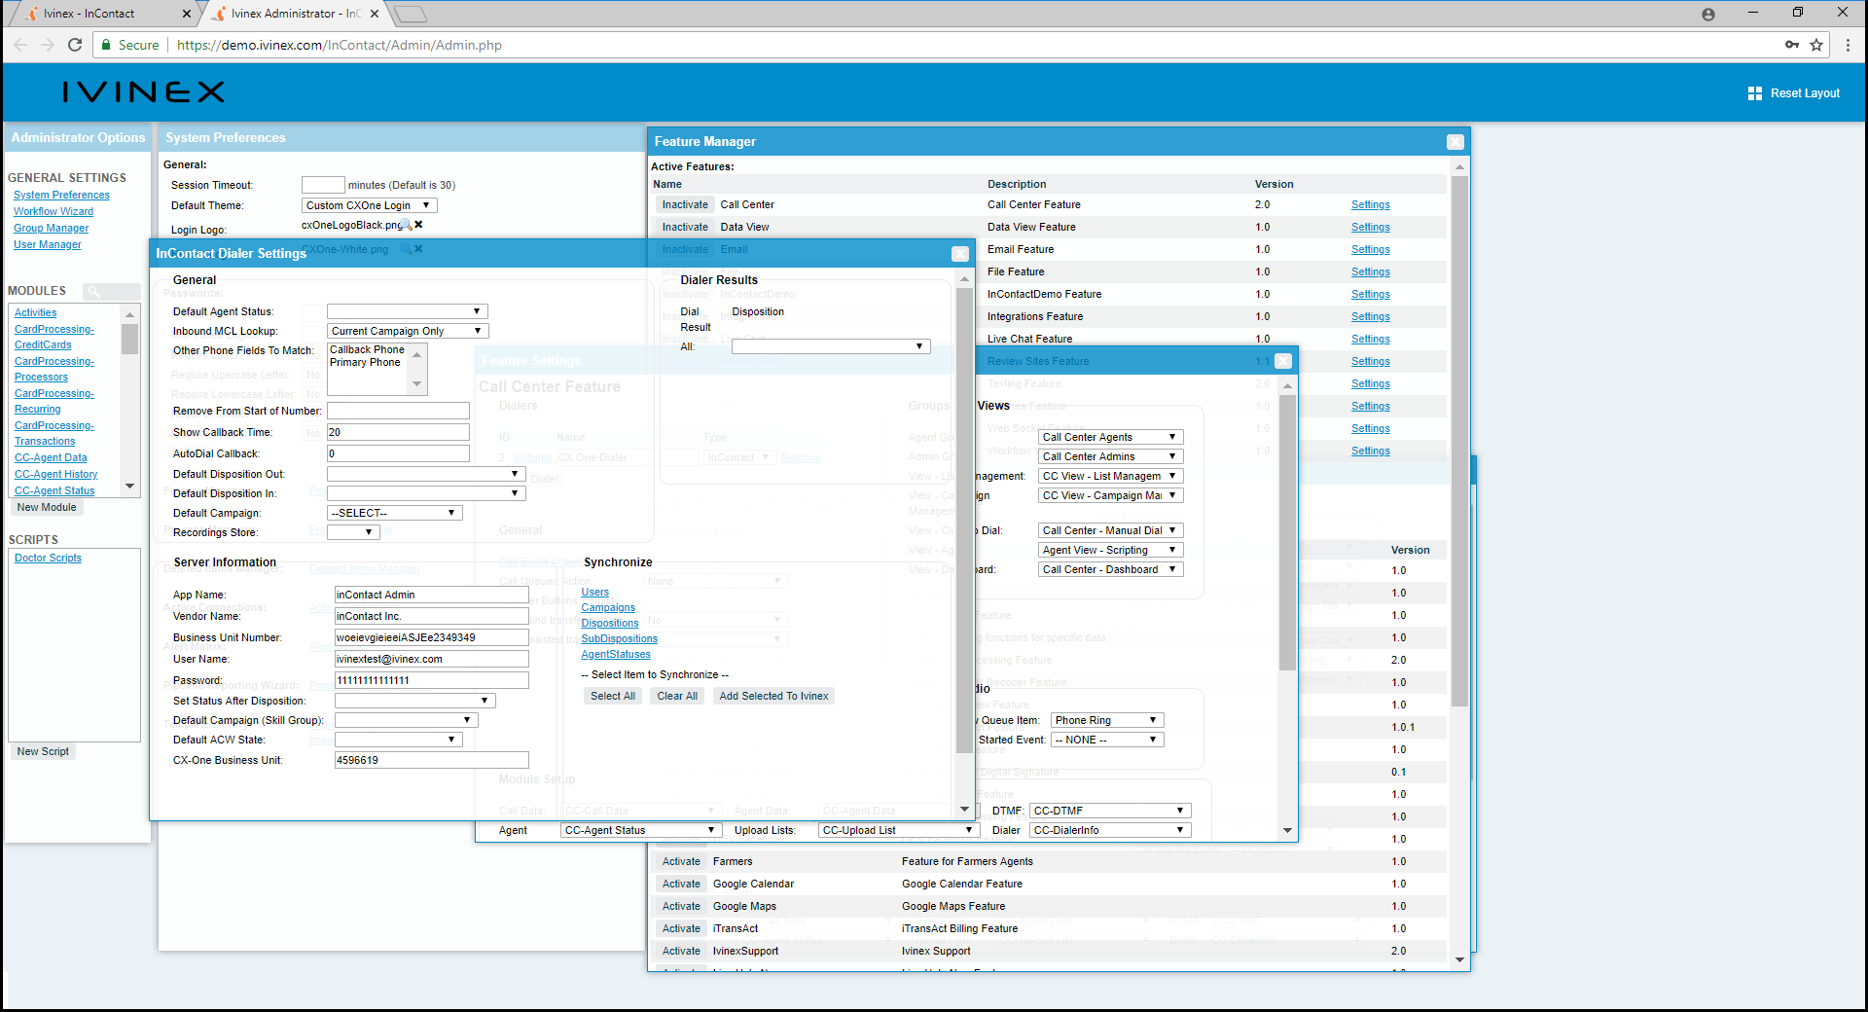Click the Modules list scrollbar thumb
This screenshot has height=1012, width=1868.
click(129, 340)
